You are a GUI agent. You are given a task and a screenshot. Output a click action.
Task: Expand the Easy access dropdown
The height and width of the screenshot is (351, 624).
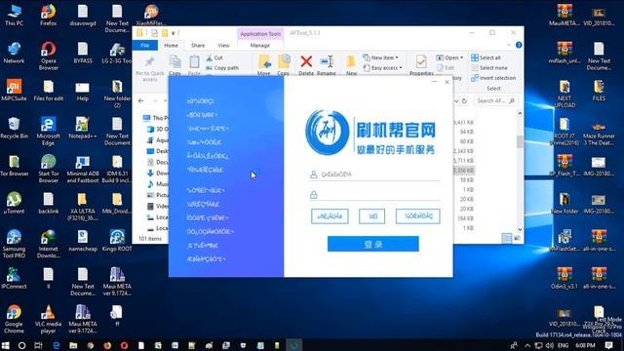(x=382, y=68)
